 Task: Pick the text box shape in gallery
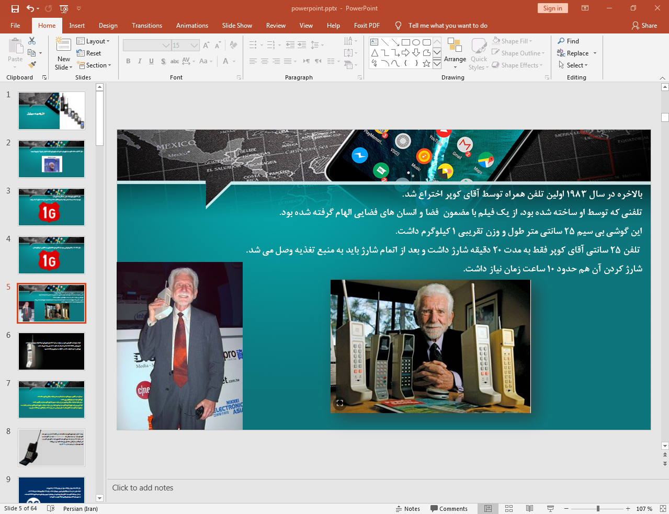(375, 42)
